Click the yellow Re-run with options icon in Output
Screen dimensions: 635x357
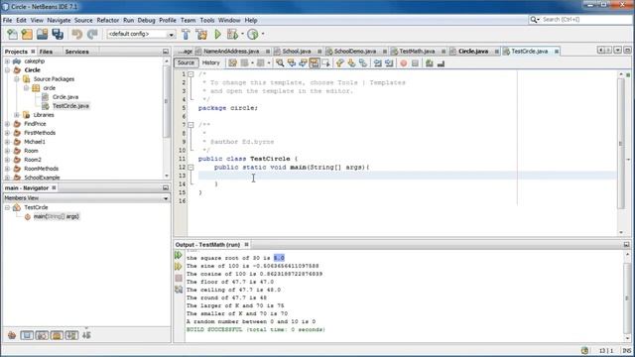(179, 267)
